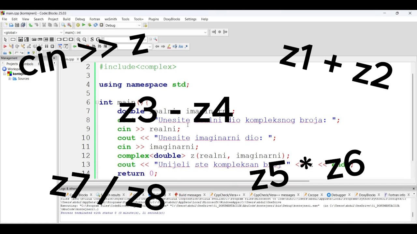Open main() : int function dropdown

click(x=136, y=32)
